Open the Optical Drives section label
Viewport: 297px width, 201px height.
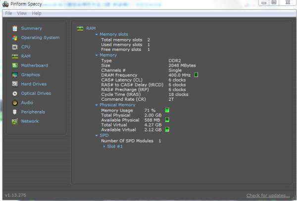tap(36, 93)
